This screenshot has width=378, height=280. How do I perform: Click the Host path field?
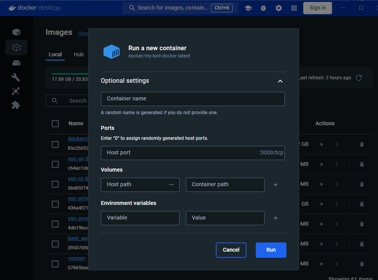(x=140, y=185)
